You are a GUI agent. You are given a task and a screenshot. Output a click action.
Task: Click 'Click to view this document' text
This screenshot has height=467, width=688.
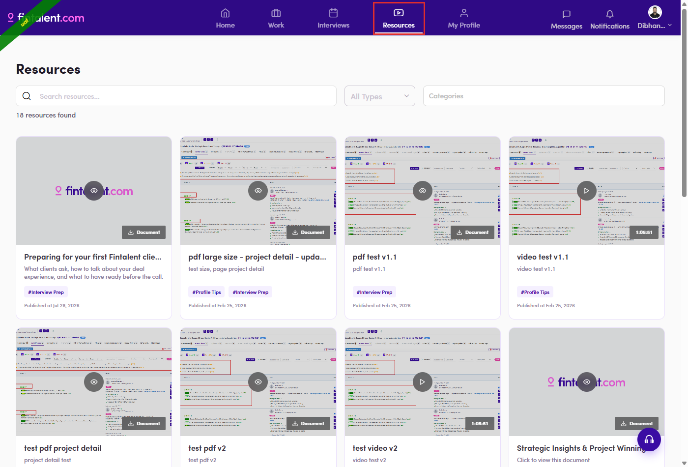[x=553, y=461]
